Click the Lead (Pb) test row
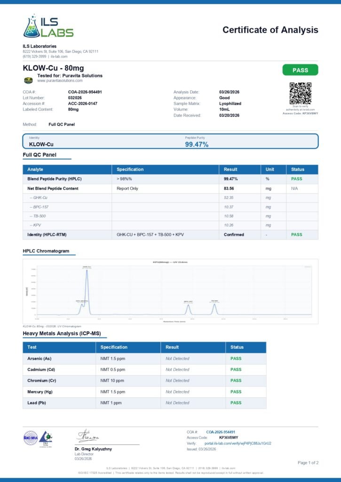The height and width of the screenshot is (482, 341). pos(144,403)
